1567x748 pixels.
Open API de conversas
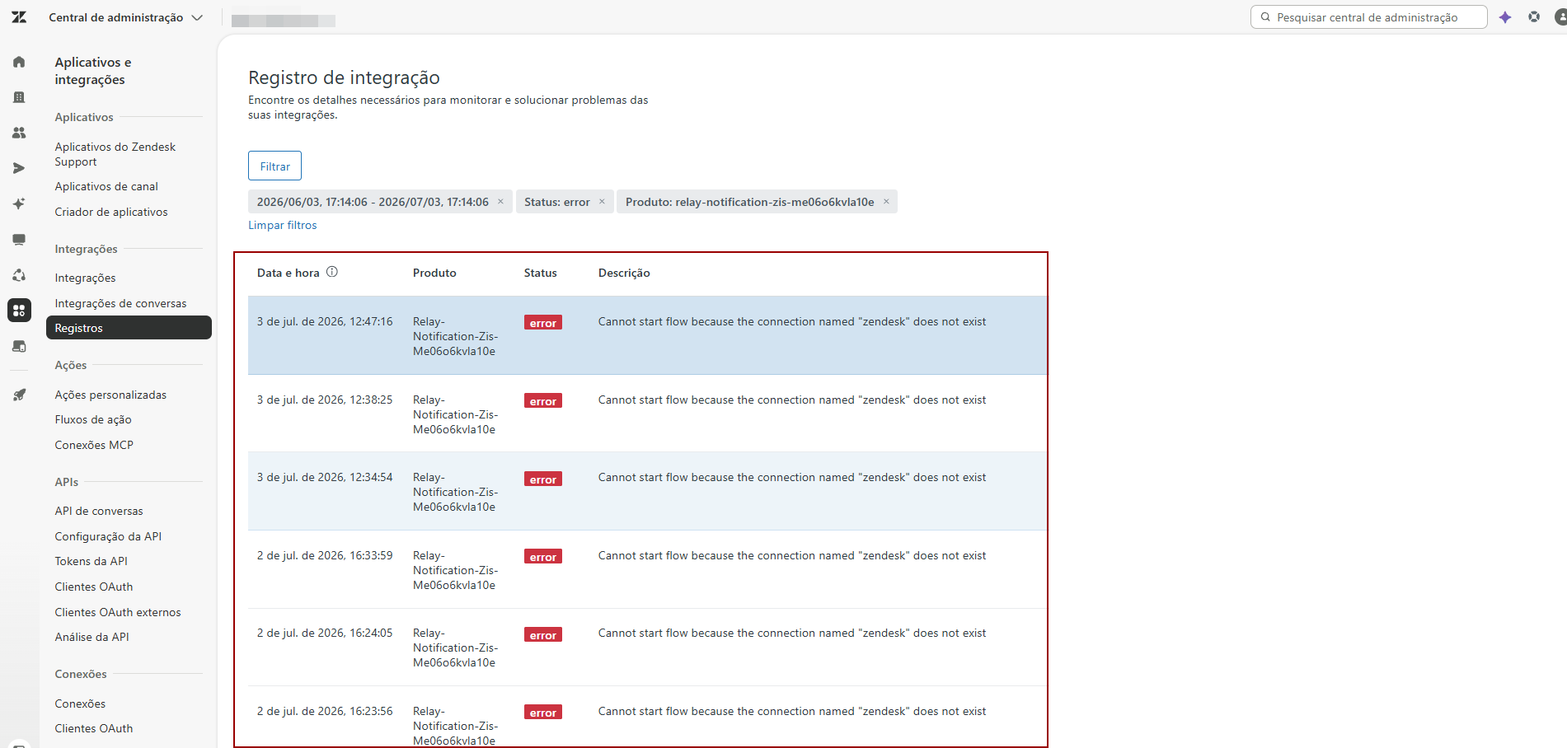tap(99, 511)
